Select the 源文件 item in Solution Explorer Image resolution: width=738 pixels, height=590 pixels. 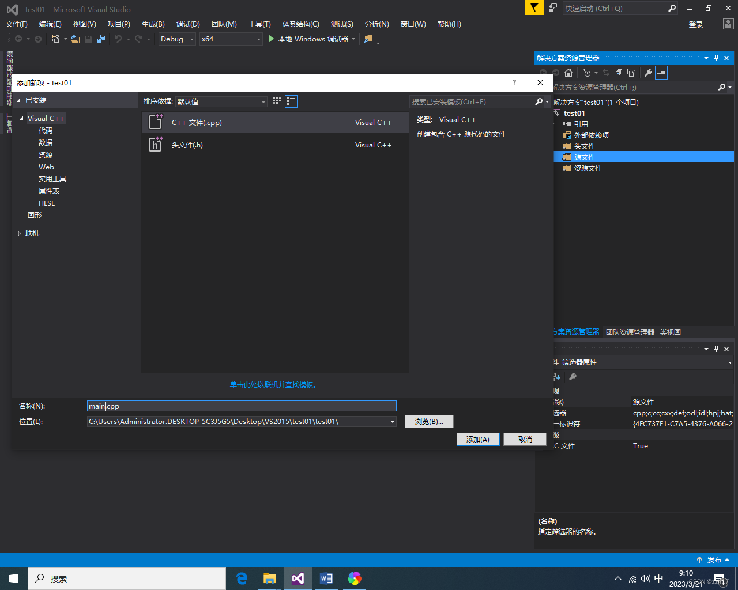coord(585,156)
